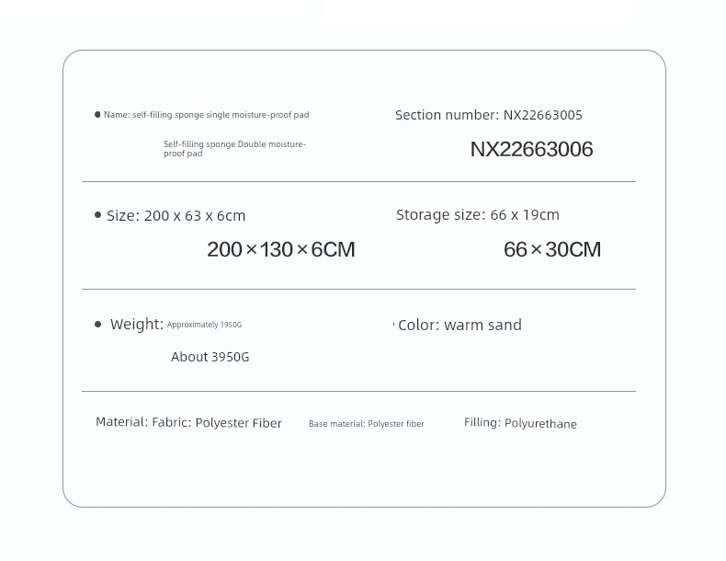Click the bullet before the Size line
The height and width of the screenshot is (561, 726).
(97, 215)
